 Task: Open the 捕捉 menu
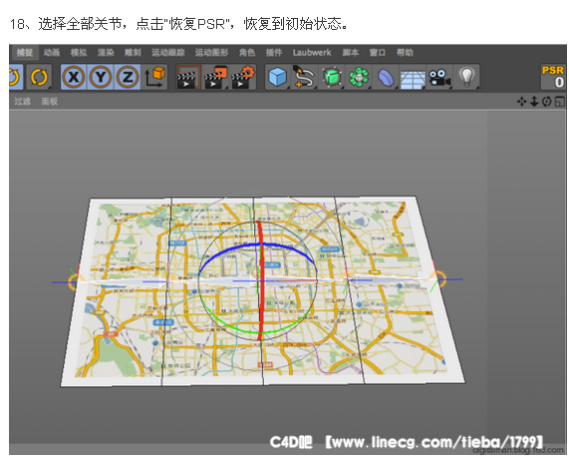pyautogui.click(x=24, y=53)
